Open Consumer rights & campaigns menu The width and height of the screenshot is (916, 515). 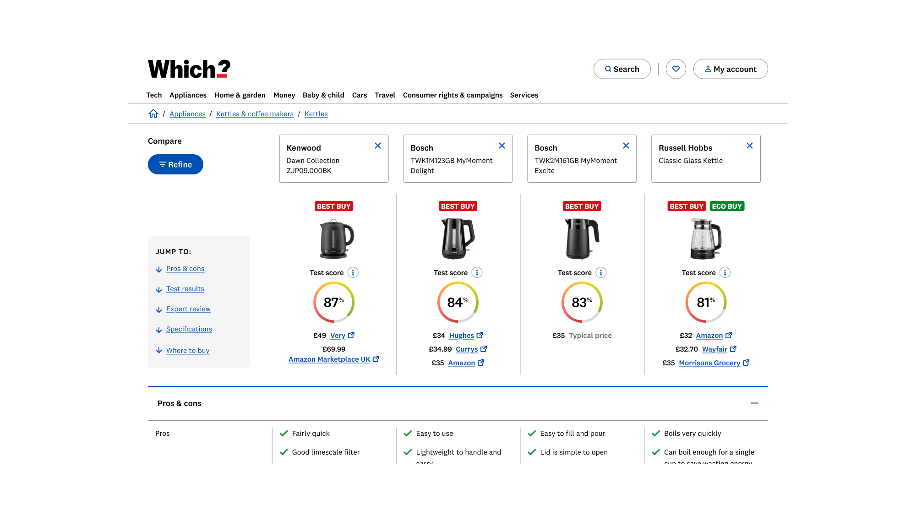(x=453, y=95)
